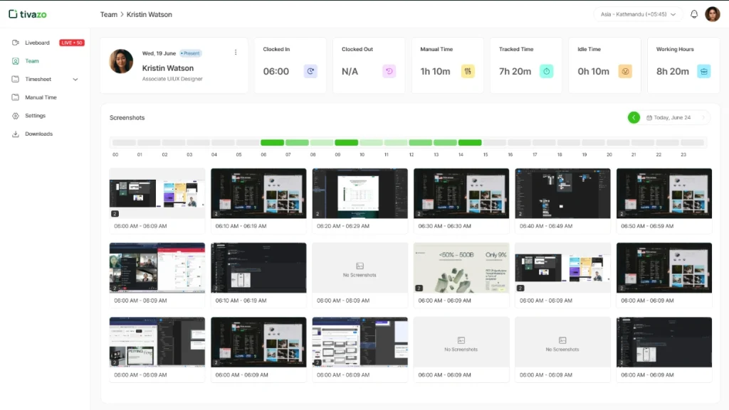
Task: Open notifications via the bell icon
Action: coord(693,14)
